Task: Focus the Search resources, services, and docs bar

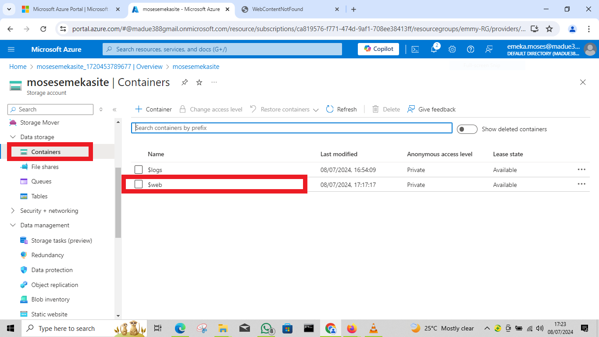Action: coord(222,49)
